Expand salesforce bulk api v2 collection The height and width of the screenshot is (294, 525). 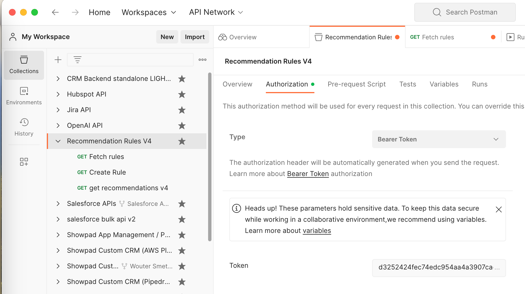pos(58,219)
